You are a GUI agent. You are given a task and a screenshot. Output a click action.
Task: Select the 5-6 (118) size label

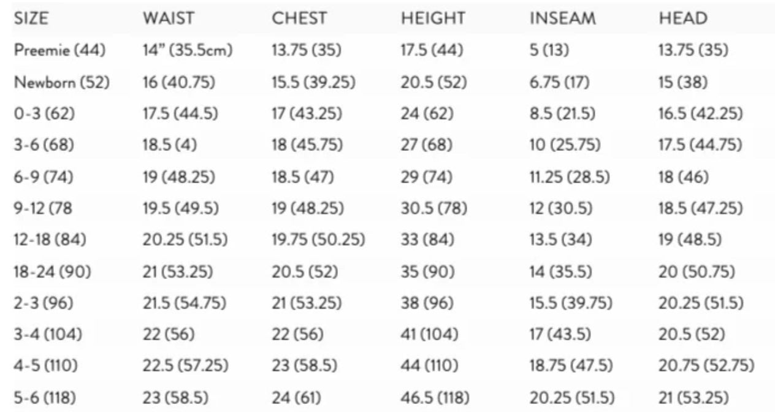coord(45,398)
